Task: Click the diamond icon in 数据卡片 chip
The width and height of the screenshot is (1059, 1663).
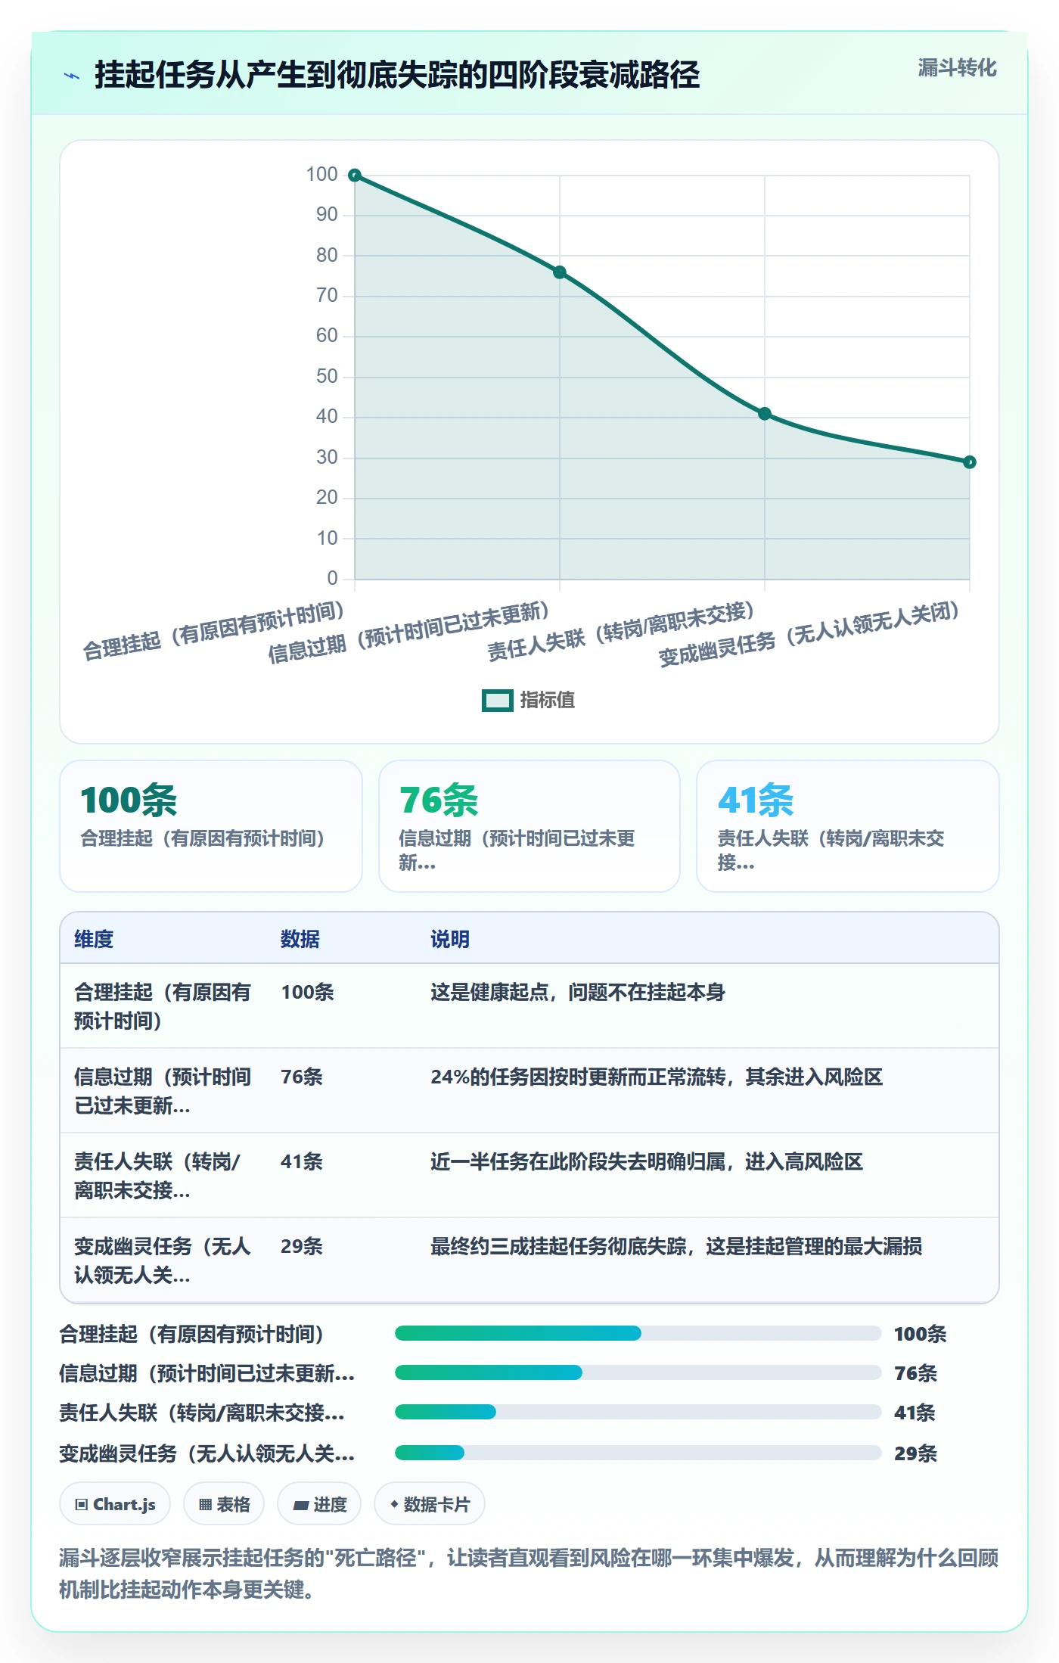Action: (x=394, y=1504)
